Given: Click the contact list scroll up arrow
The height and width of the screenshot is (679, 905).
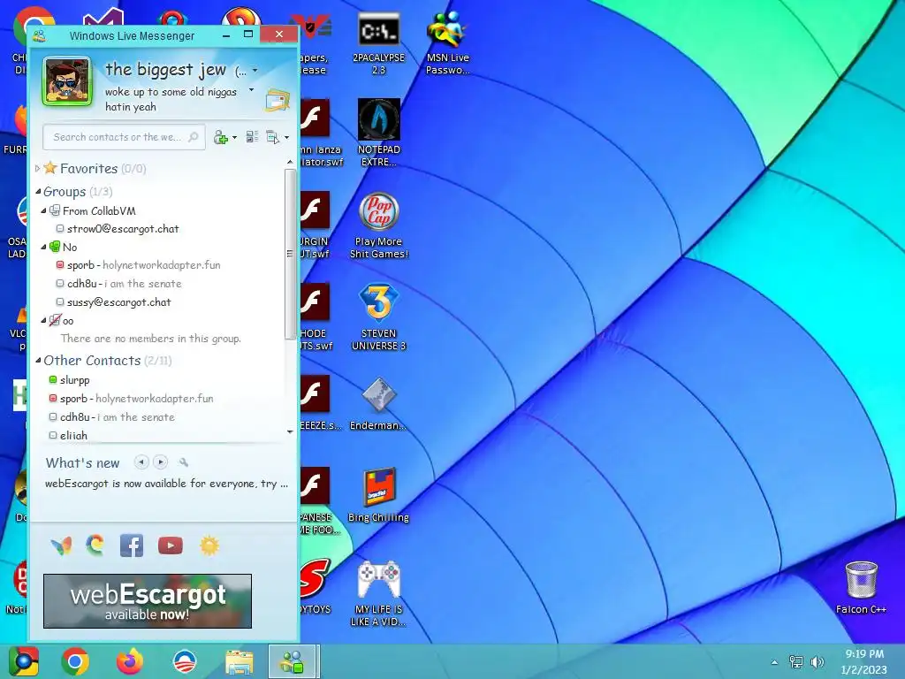Looking at the screenshot, I should (290, 163).
